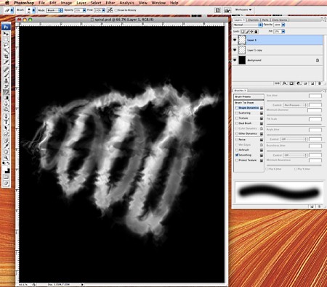The width and height of the screenshot is (327, 287).
Task: Select the Healing Brush tool
Action: [x=6, y=69]
